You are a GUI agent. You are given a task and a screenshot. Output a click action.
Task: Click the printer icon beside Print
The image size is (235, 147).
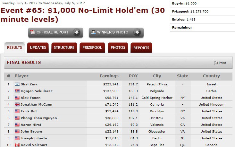click(216, 63)
